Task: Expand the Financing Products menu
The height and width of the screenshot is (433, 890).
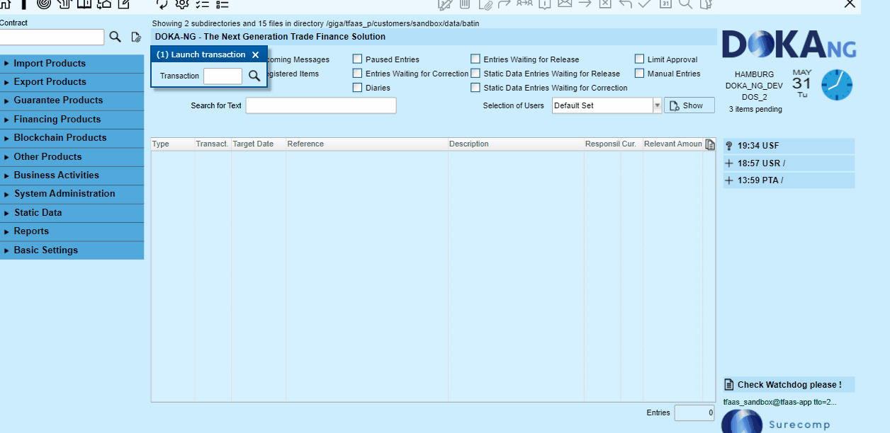Action: pos(72,119)
